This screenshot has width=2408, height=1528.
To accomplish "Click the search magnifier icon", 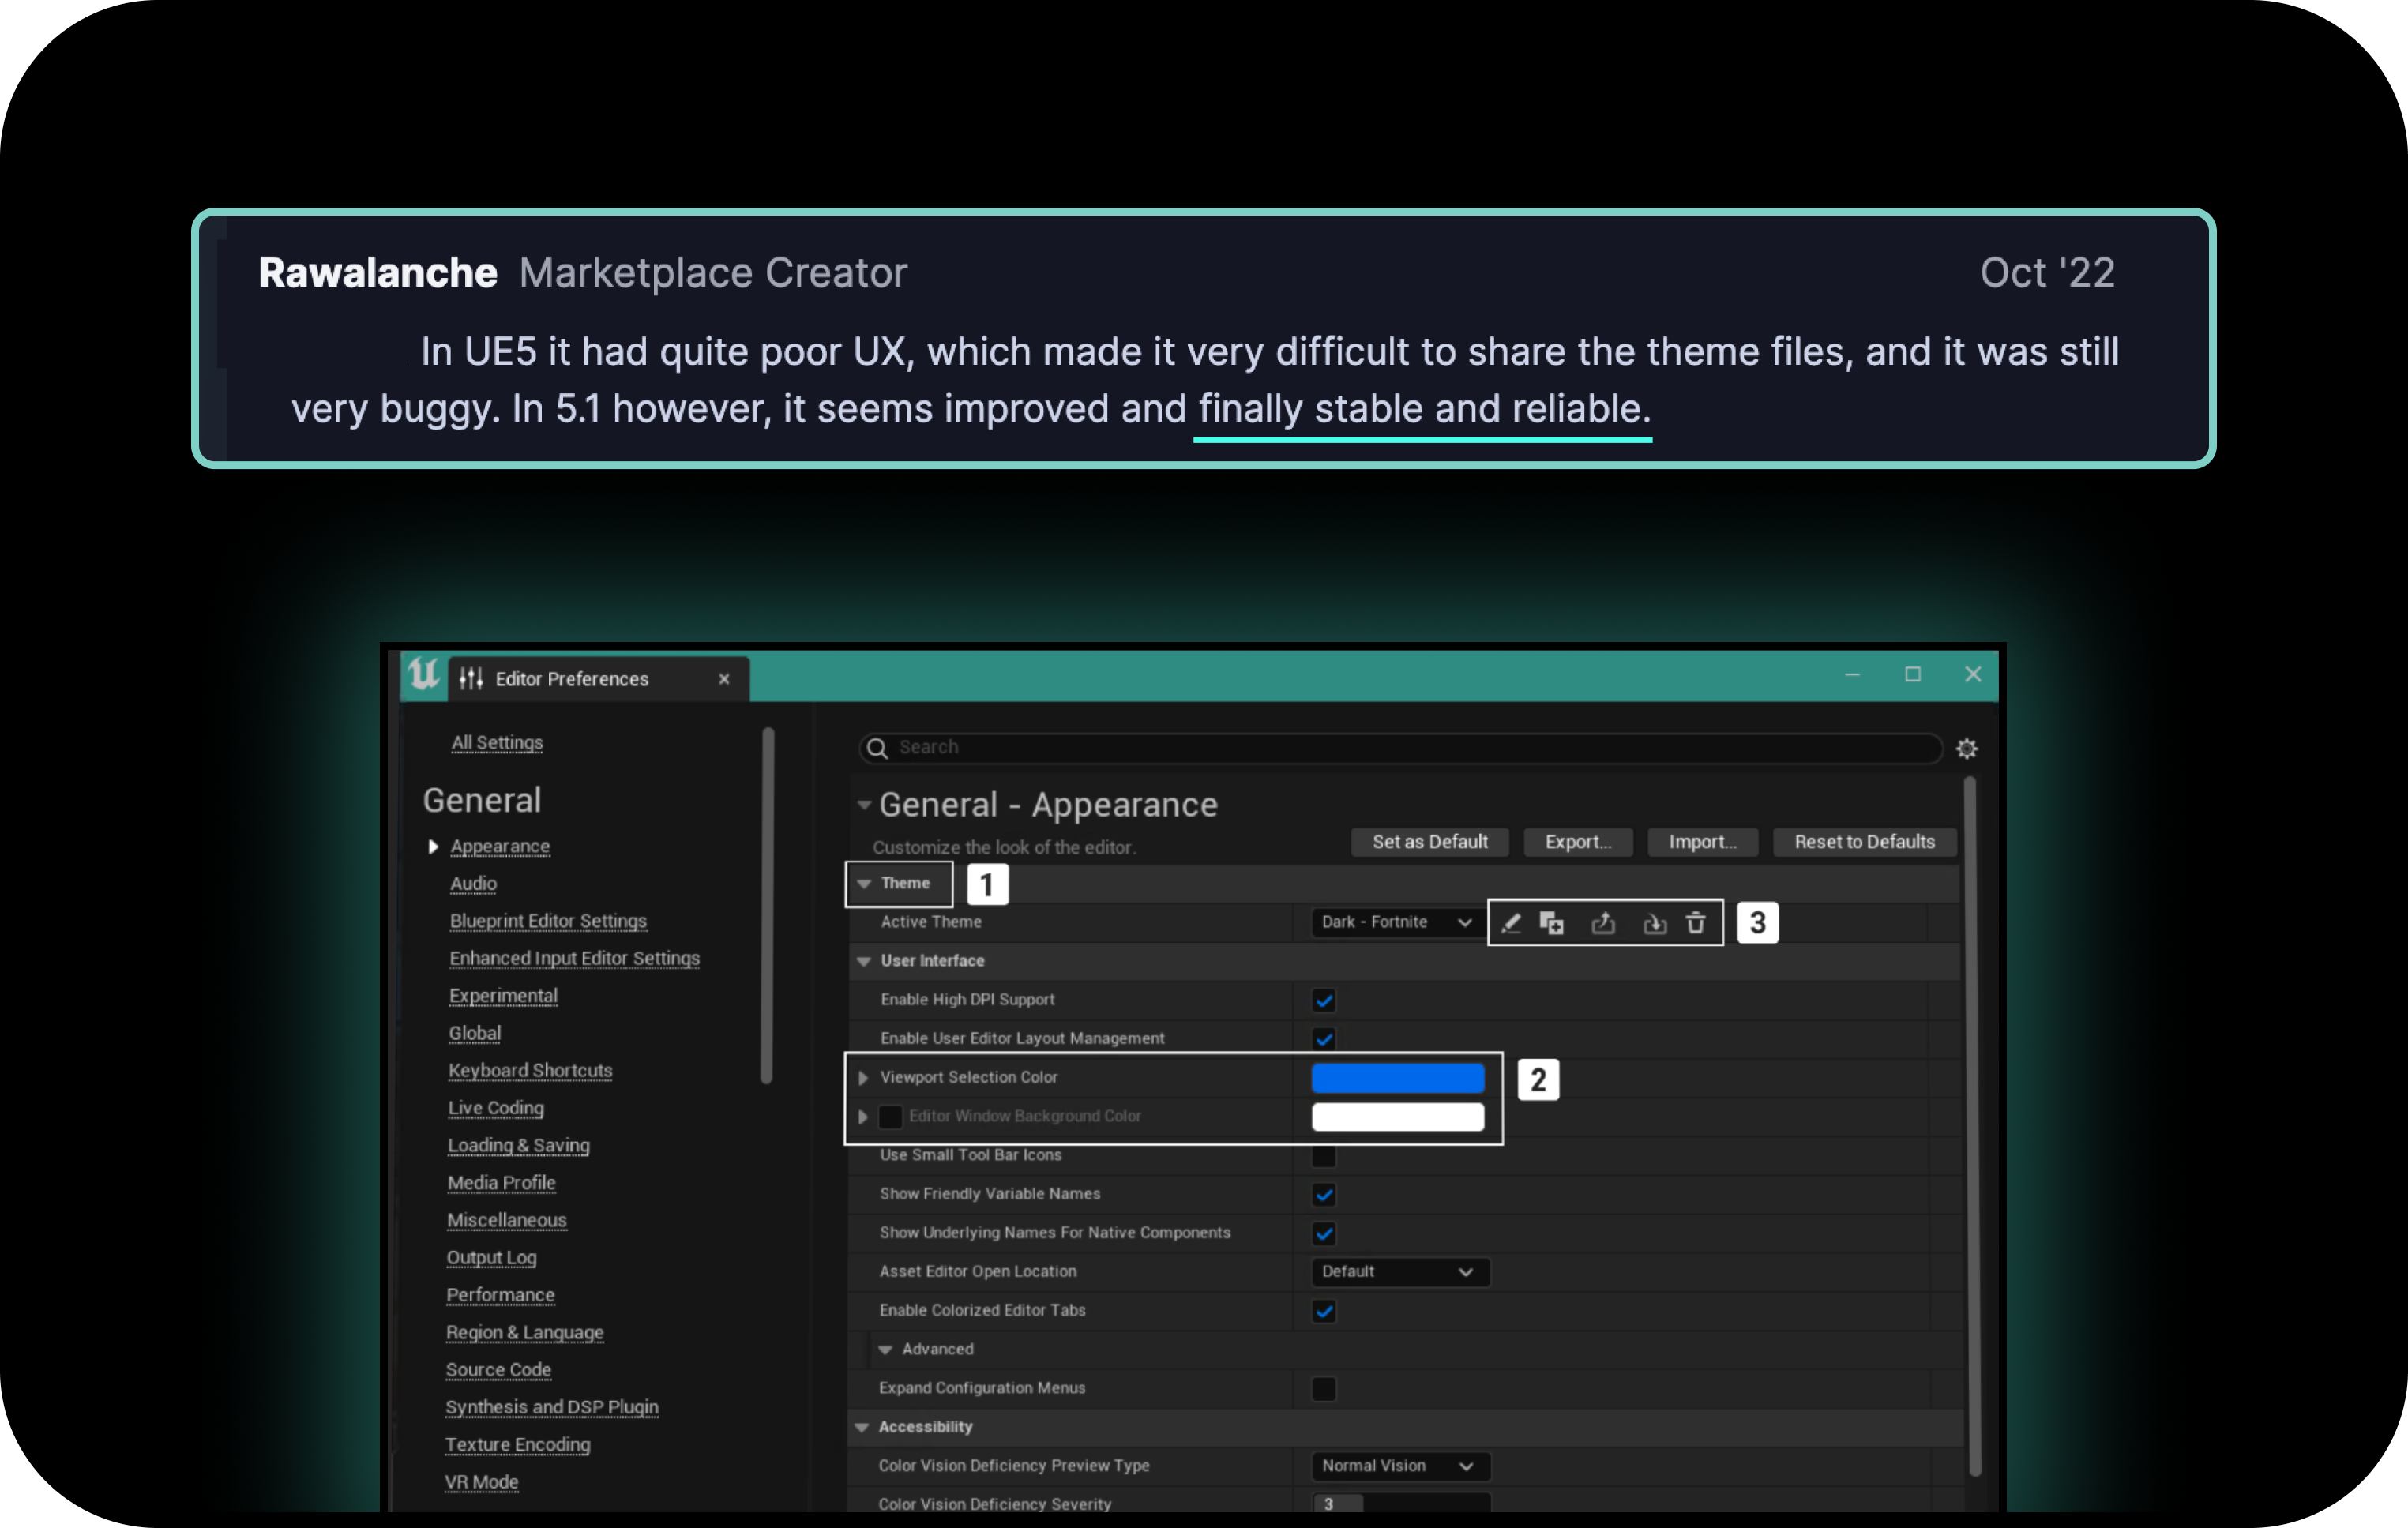I will coord(877,748).
